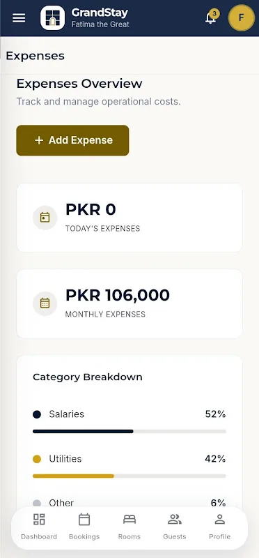
Task: Open the Guests tab
Action: coord(175,527)
